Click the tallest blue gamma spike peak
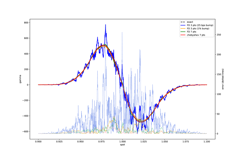Viewport: 239px width, 159px height. click(x=105, y=25)
